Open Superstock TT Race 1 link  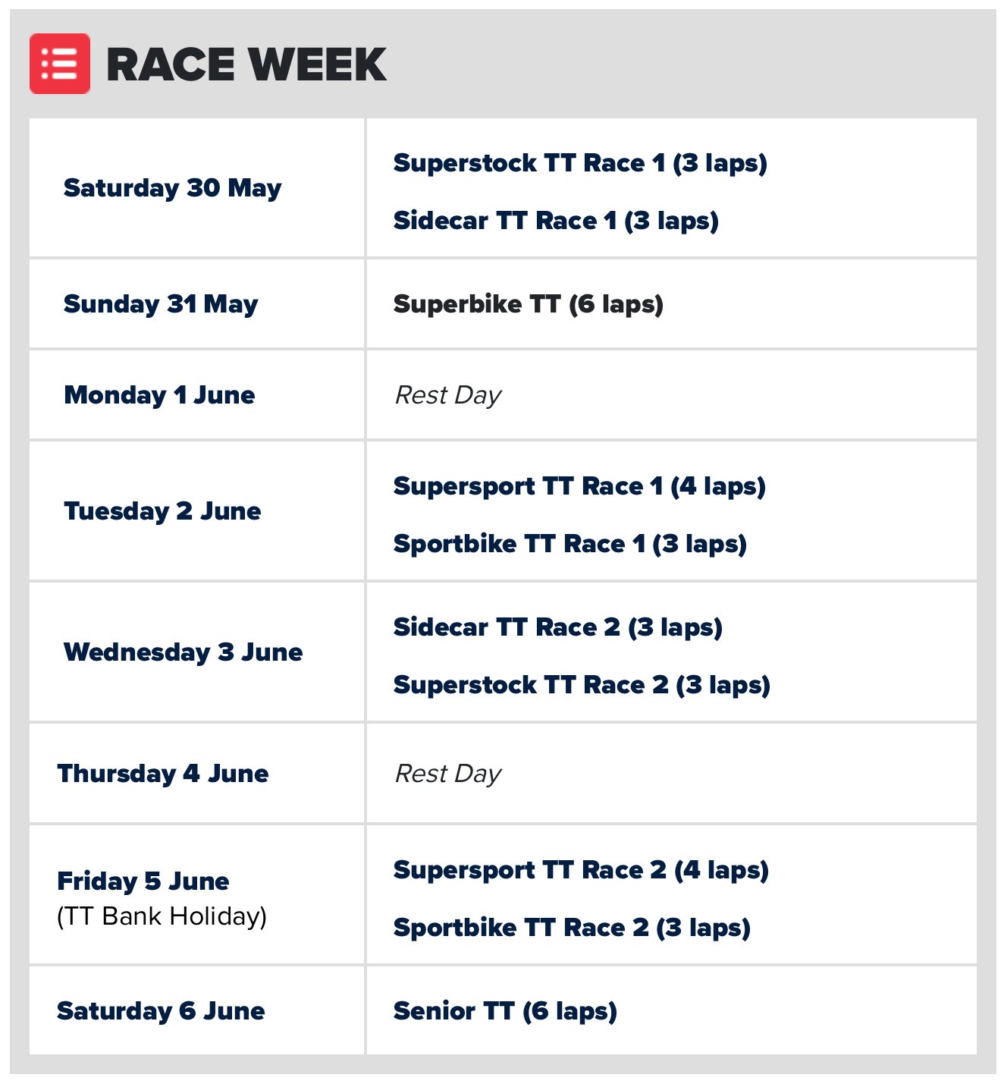pyautogui.click(x=580, y=163)
